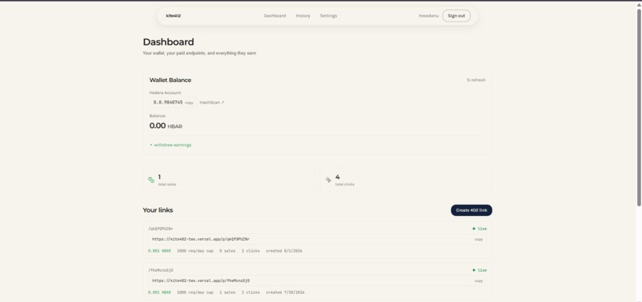The image size is (642, 302).
Task: Expand the withdraw earnings section
Action: tap(170, 145)
